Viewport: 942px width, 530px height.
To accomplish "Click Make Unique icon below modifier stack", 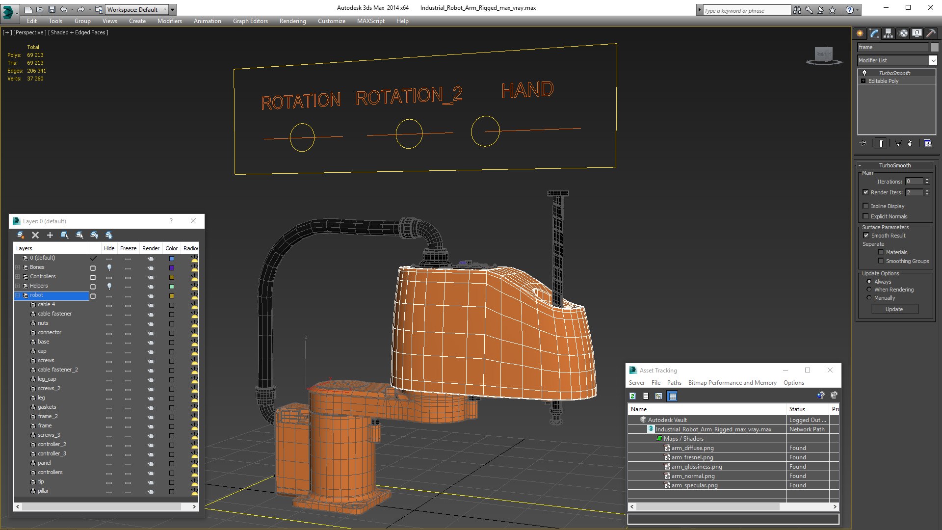I will pos(898,143).
